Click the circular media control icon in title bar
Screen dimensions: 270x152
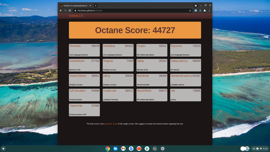196,5
